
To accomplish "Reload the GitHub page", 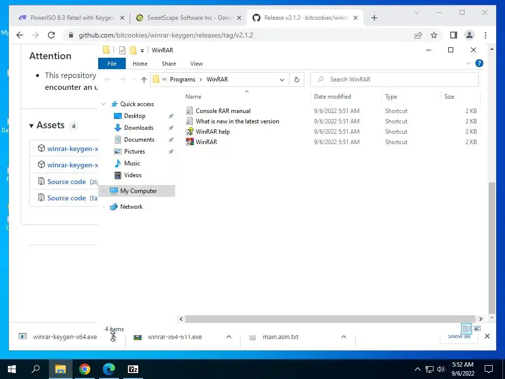I will [51, 35].
